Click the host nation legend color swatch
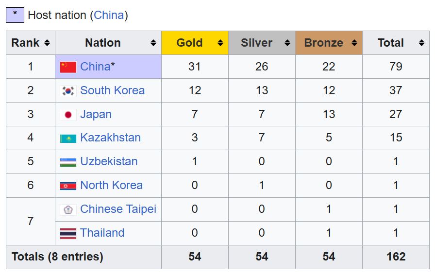 click(x=15, y=15)
